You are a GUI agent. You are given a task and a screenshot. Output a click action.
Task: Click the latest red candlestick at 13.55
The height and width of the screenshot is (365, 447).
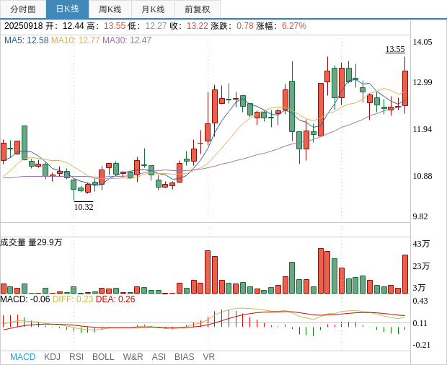404,89
